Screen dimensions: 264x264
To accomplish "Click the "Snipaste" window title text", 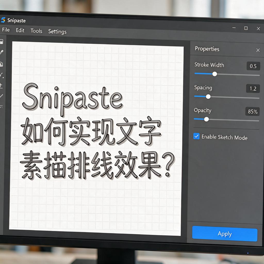I will (x=16, y=21).
